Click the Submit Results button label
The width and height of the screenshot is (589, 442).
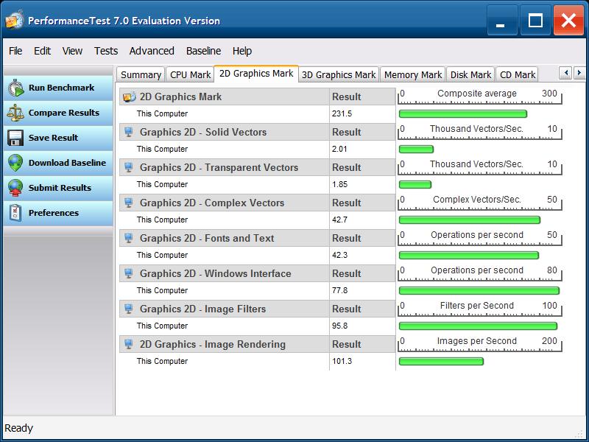pyautogui.click(x=60, y=188)
